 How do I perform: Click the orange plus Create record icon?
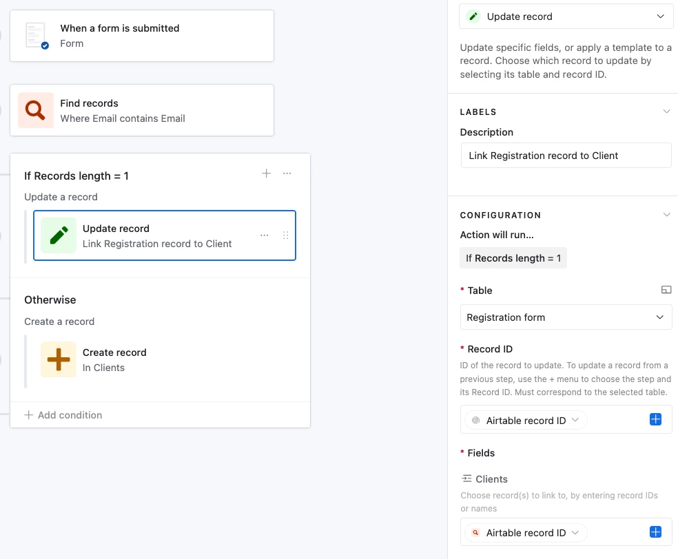(x=59, y=359)
